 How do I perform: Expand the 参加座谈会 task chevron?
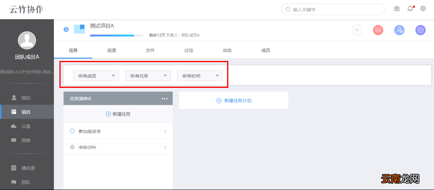[x=165, y=131]
